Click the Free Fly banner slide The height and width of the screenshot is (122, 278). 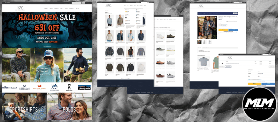click(x=47, y=65)
